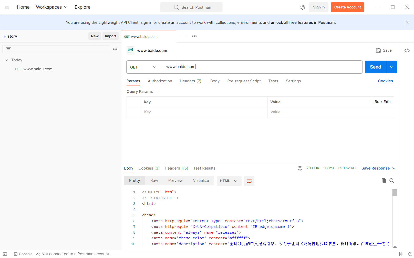
Task: Select the Params tab
Action: click(x=133, y=81)
